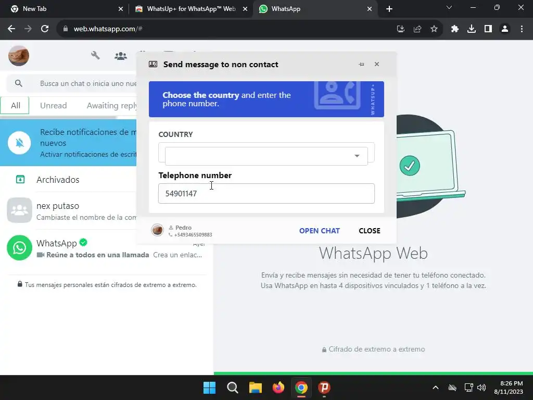The height and width of the screenshot is (400, 533).
Task: Open the nex putaso group avatar
Action: point(19,210)
